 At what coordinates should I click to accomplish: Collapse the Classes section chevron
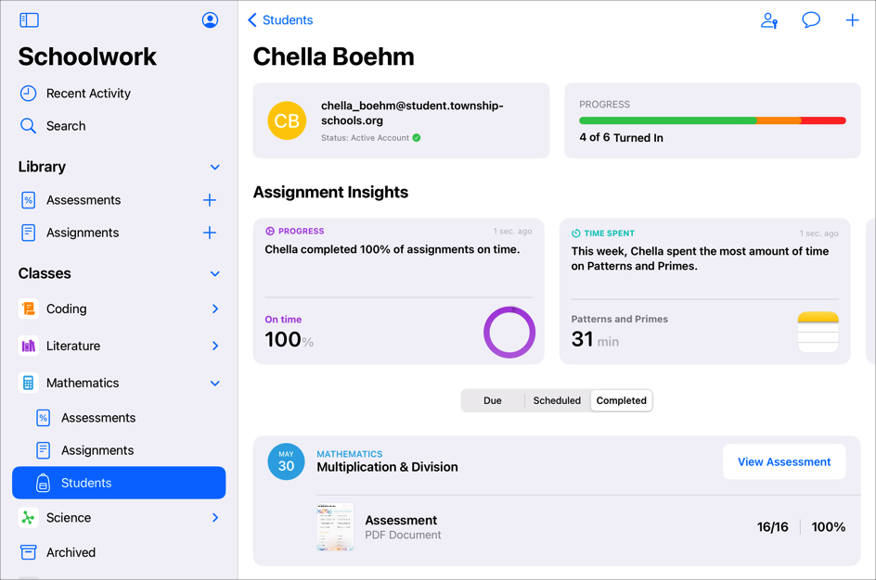(215, 274)
